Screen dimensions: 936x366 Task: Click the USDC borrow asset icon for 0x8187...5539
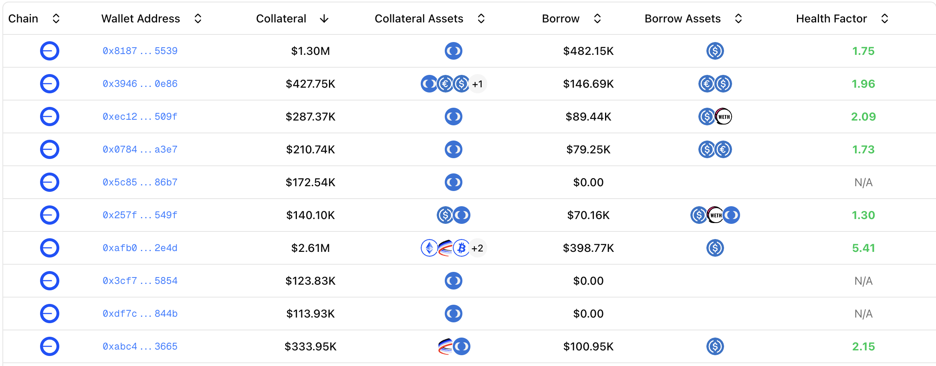(715, 51)
